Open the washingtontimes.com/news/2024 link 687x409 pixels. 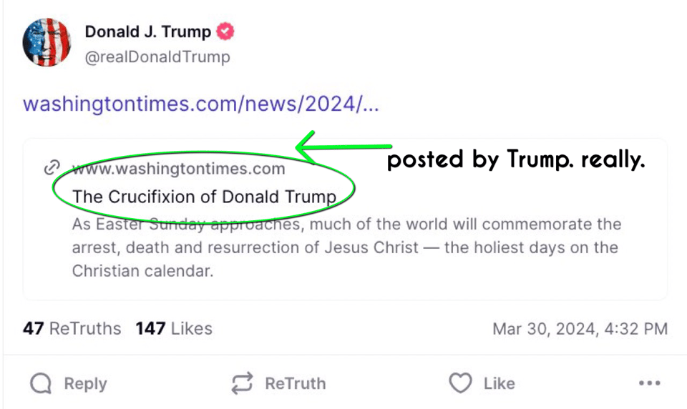point(201,104)
